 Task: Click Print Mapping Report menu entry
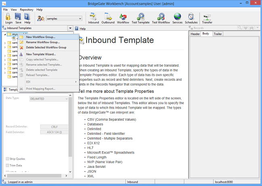pos(48,89)
